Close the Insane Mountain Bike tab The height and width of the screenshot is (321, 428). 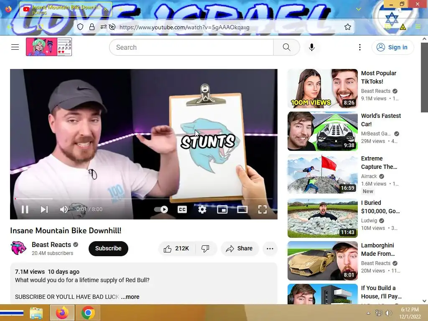click(106, 9)
